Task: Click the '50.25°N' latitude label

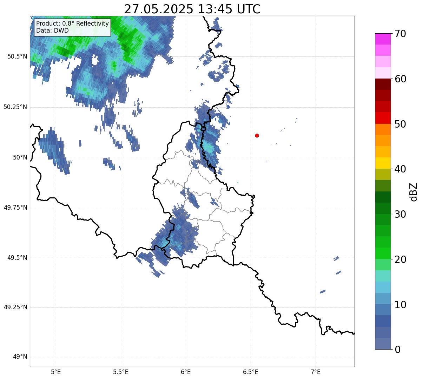Action: coord(15,107)
